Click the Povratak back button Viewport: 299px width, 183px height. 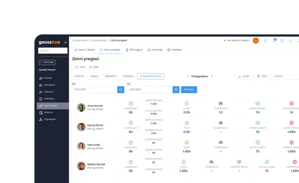pyautogui.click(x=47, y=63)
